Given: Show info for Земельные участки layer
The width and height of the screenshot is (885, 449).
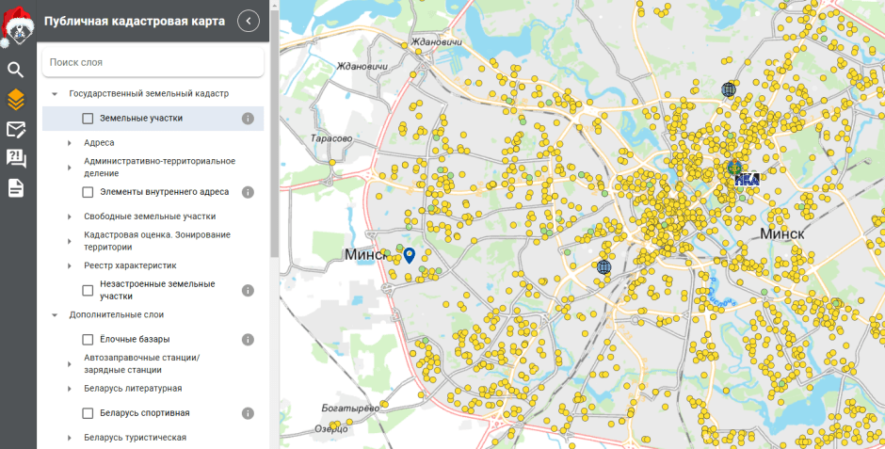Looking at the screenshot, I should click(x=249, y=119).
